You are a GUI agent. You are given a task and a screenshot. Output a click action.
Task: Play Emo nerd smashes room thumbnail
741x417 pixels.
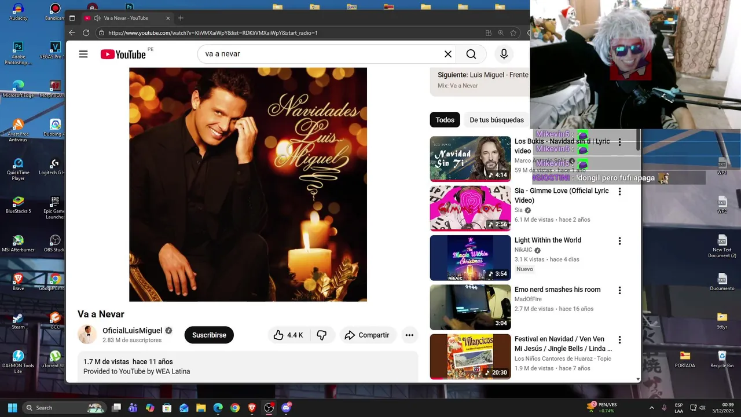[470, 307]
